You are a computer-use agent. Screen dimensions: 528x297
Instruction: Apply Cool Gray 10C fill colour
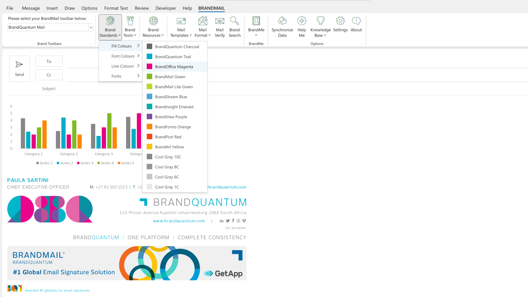coord(175,157)
